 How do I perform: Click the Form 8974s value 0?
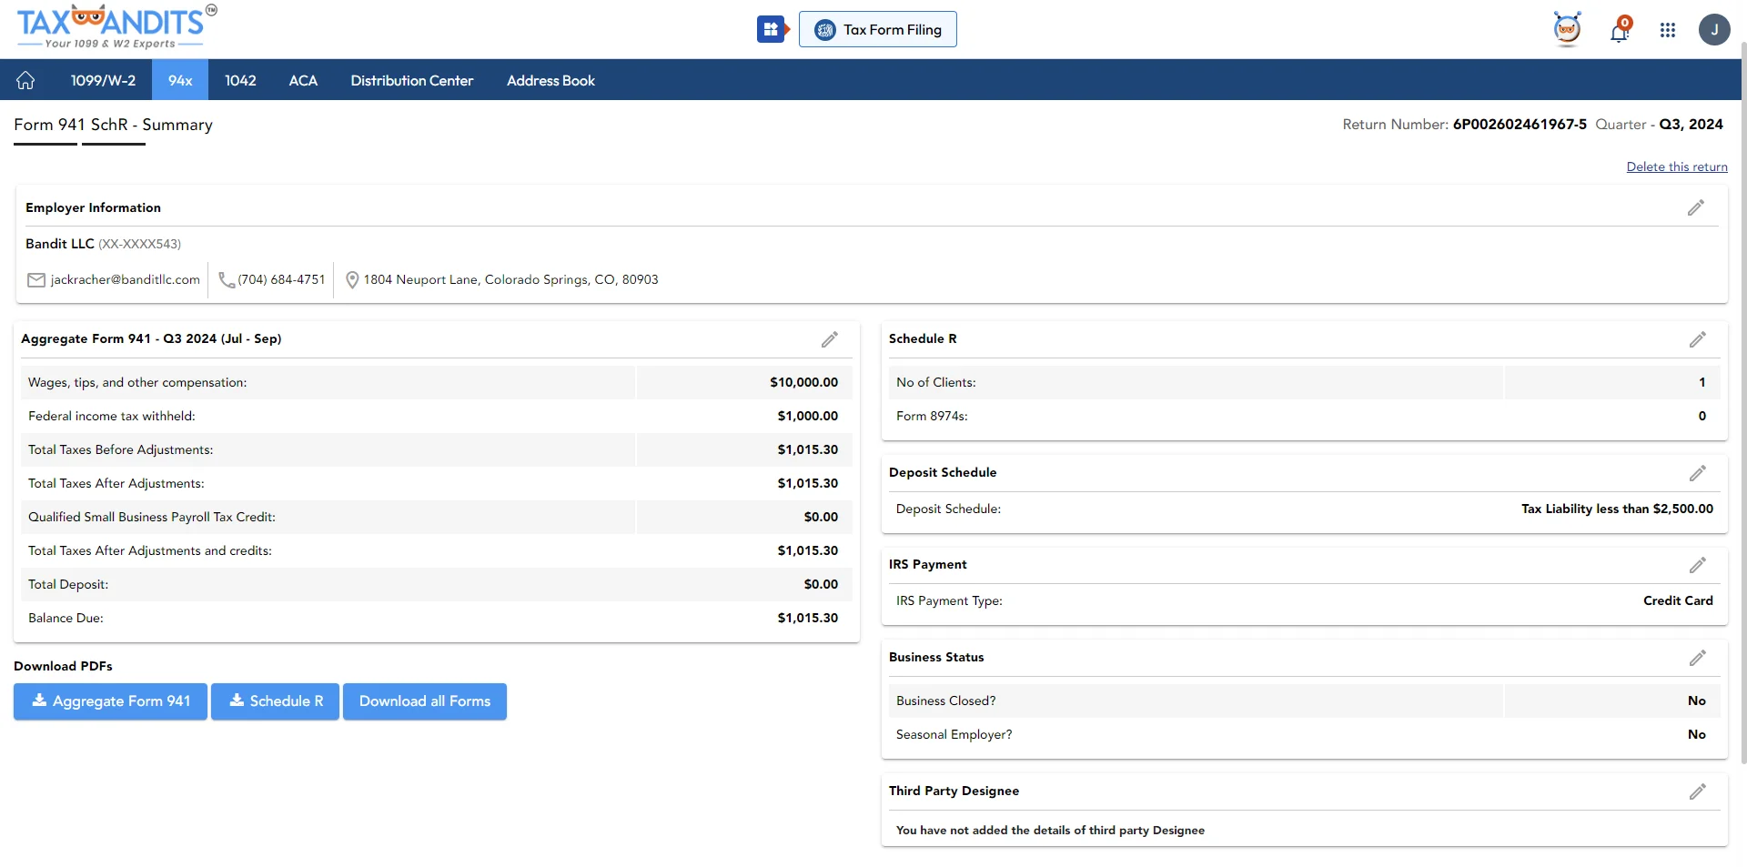pos(1702,416)
